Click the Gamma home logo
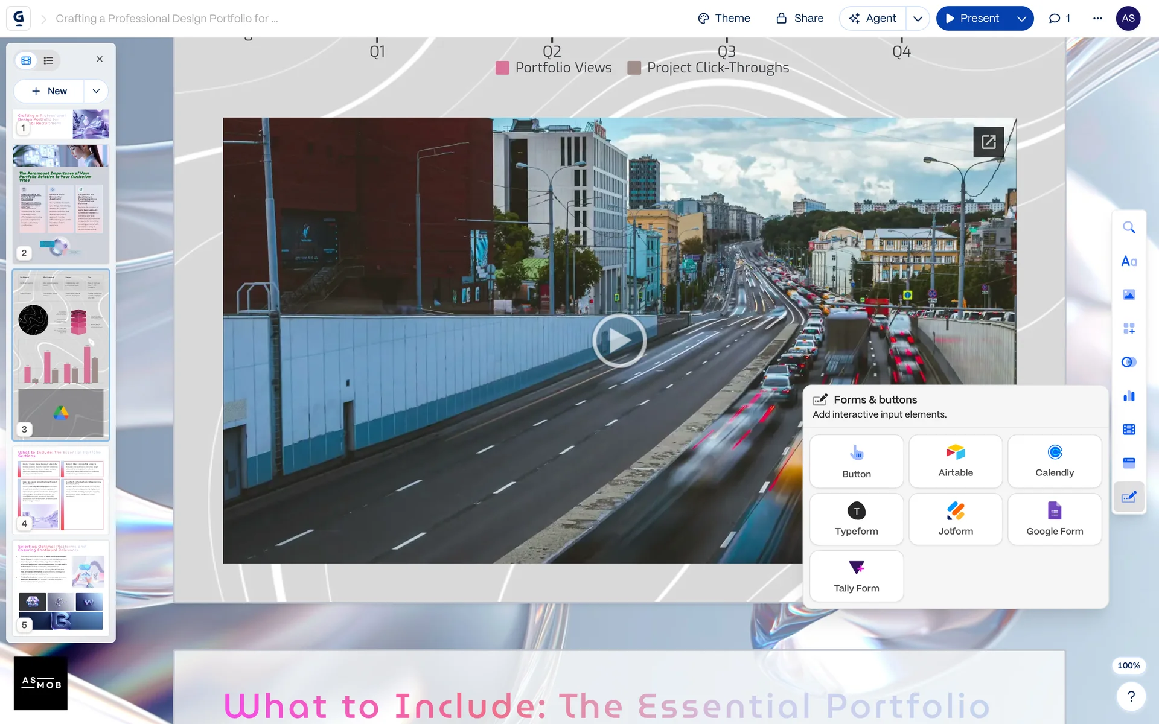 [x=19, y=18]
